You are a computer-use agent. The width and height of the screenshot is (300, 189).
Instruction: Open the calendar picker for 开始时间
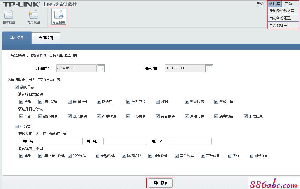pos(101,68)
